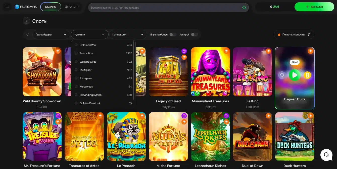337x169 pixels.
Task: Open the support chat bubble icon
Action: pyautogui.click(x=326, y=155)
